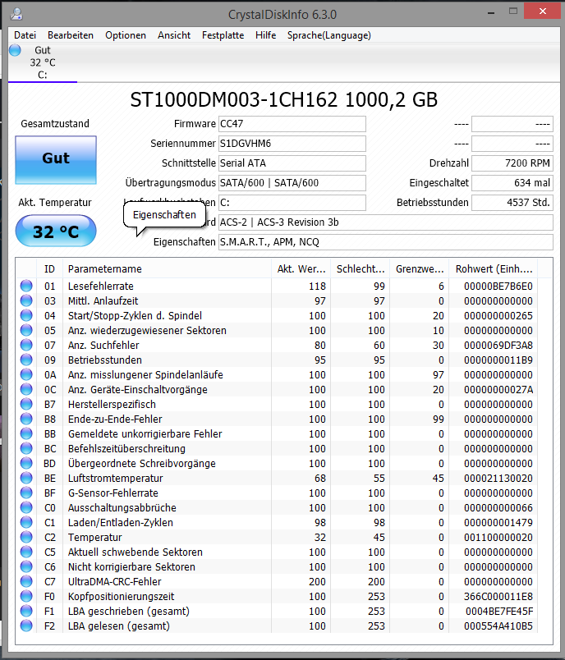Minimize the CrystalDiskInfo window

click(491, 12)
